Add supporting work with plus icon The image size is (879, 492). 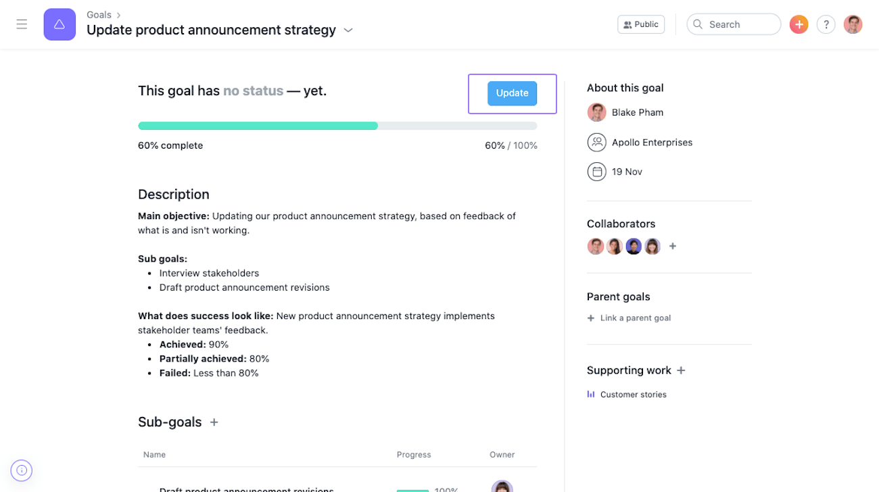coord(681,370)
